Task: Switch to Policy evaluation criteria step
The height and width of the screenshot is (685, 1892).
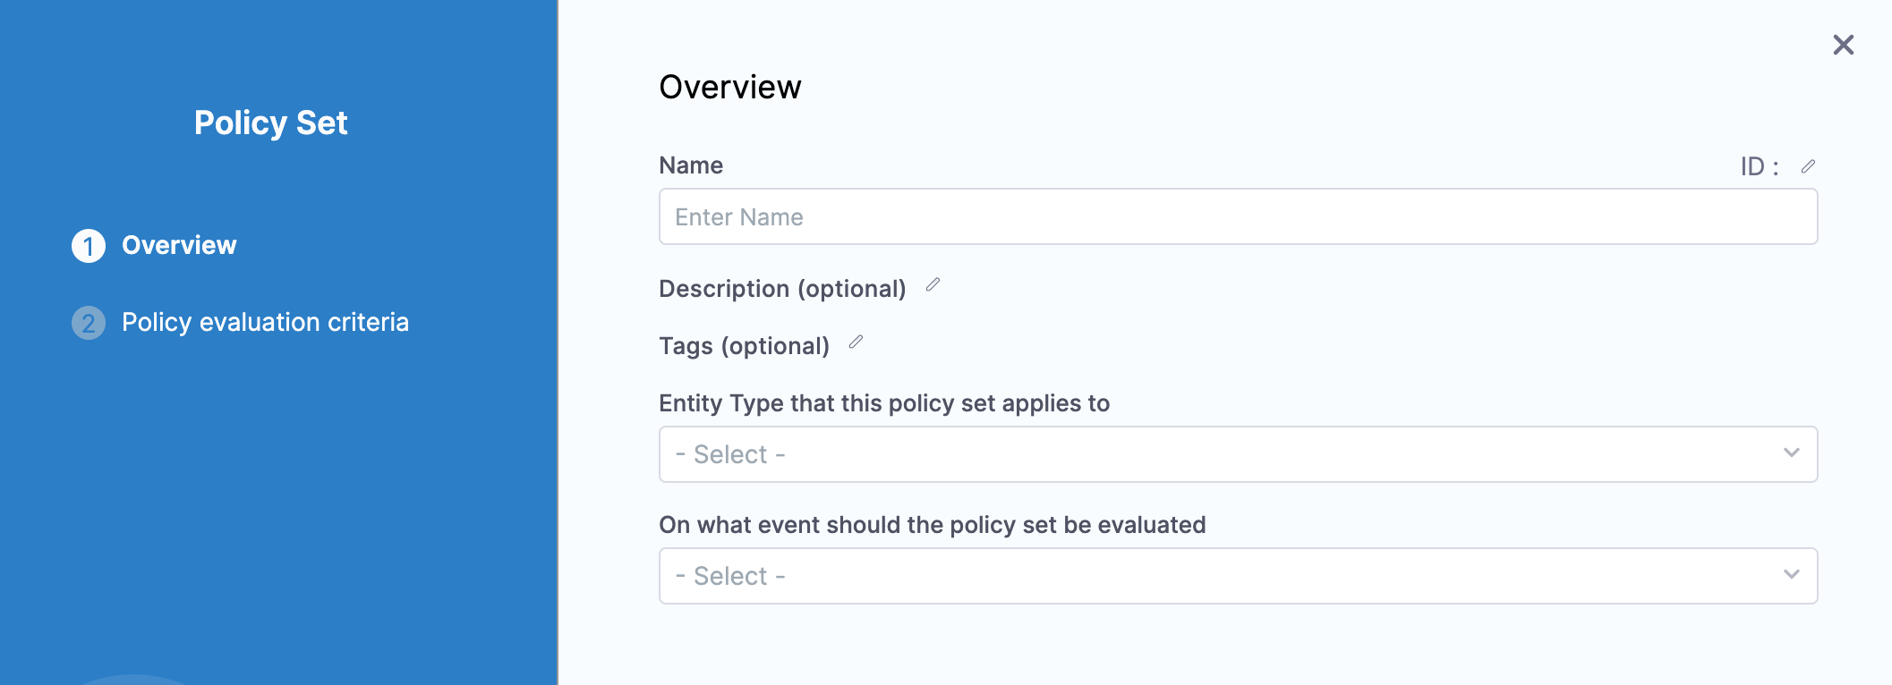Action: pos(265,322)
